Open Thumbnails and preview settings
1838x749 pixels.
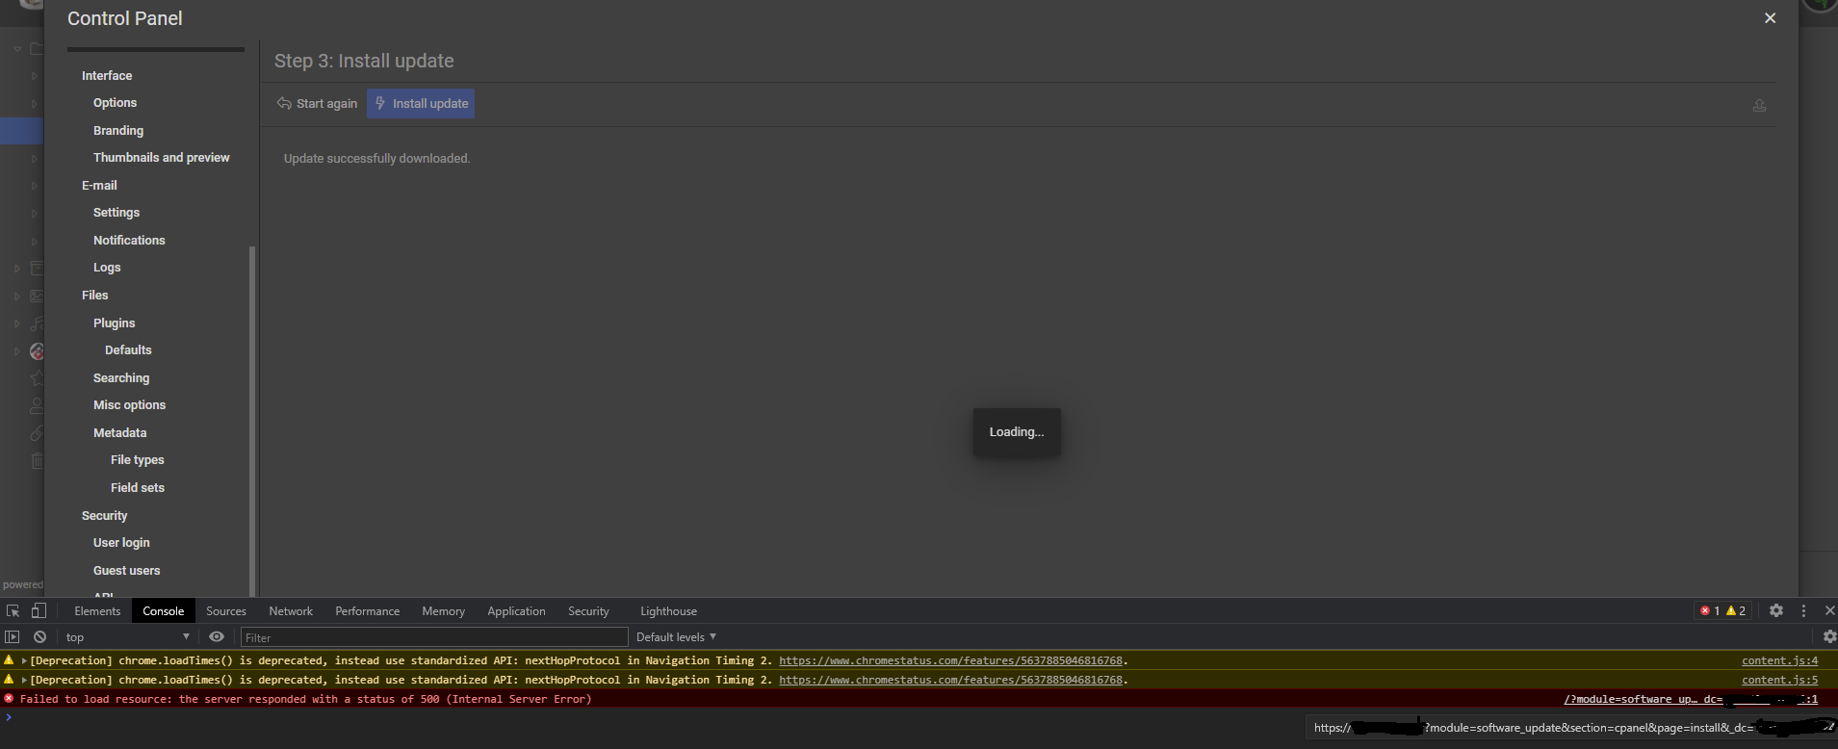click(x=161, y=158)
